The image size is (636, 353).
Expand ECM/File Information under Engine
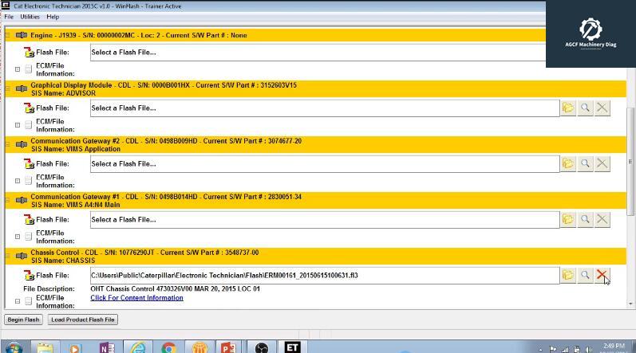pyautogui.click(x=18, y=69)
